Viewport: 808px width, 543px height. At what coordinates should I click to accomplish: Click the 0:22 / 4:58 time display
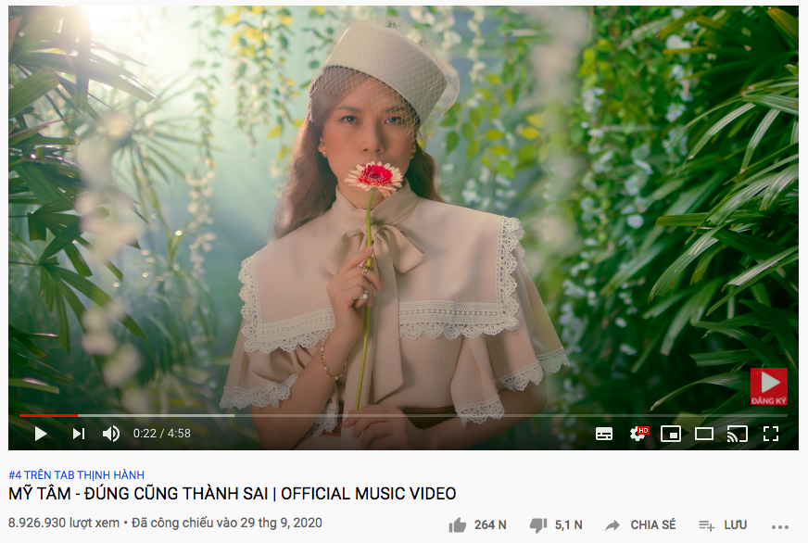click(162, 434)
